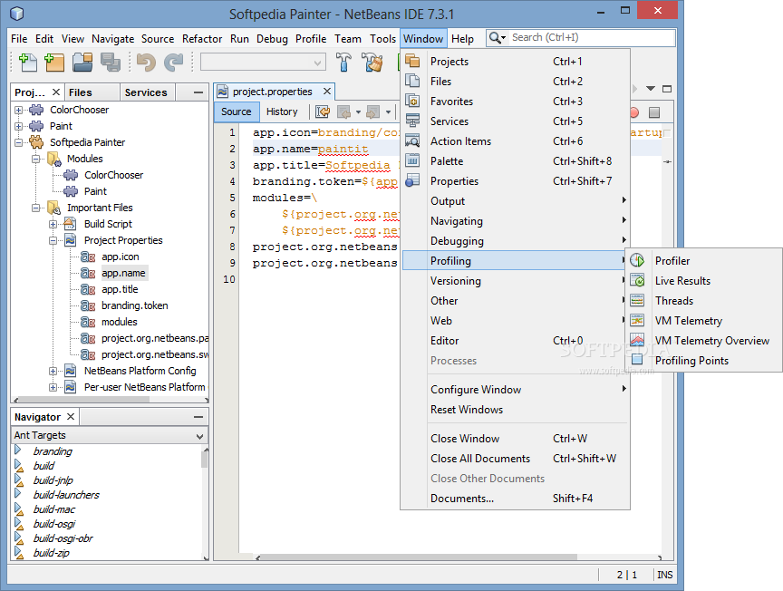The image size is (783, 591).
Task: Open the Versioning submenu
Action: [x=515, y=281]
